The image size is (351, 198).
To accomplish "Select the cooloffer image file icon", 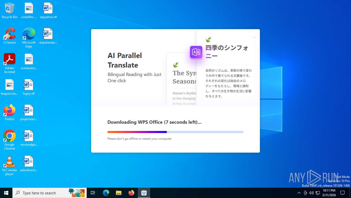I will pos(29,11).
